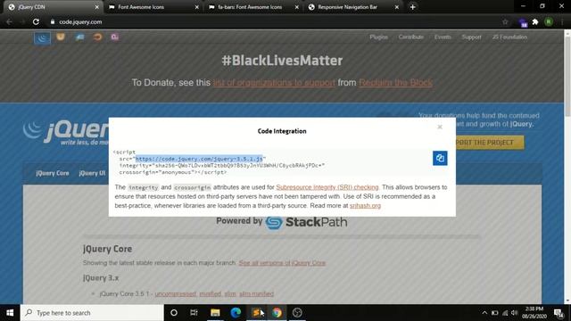Open jQuery UI menu item
571x321 pixels.
(x=92, y=173)
